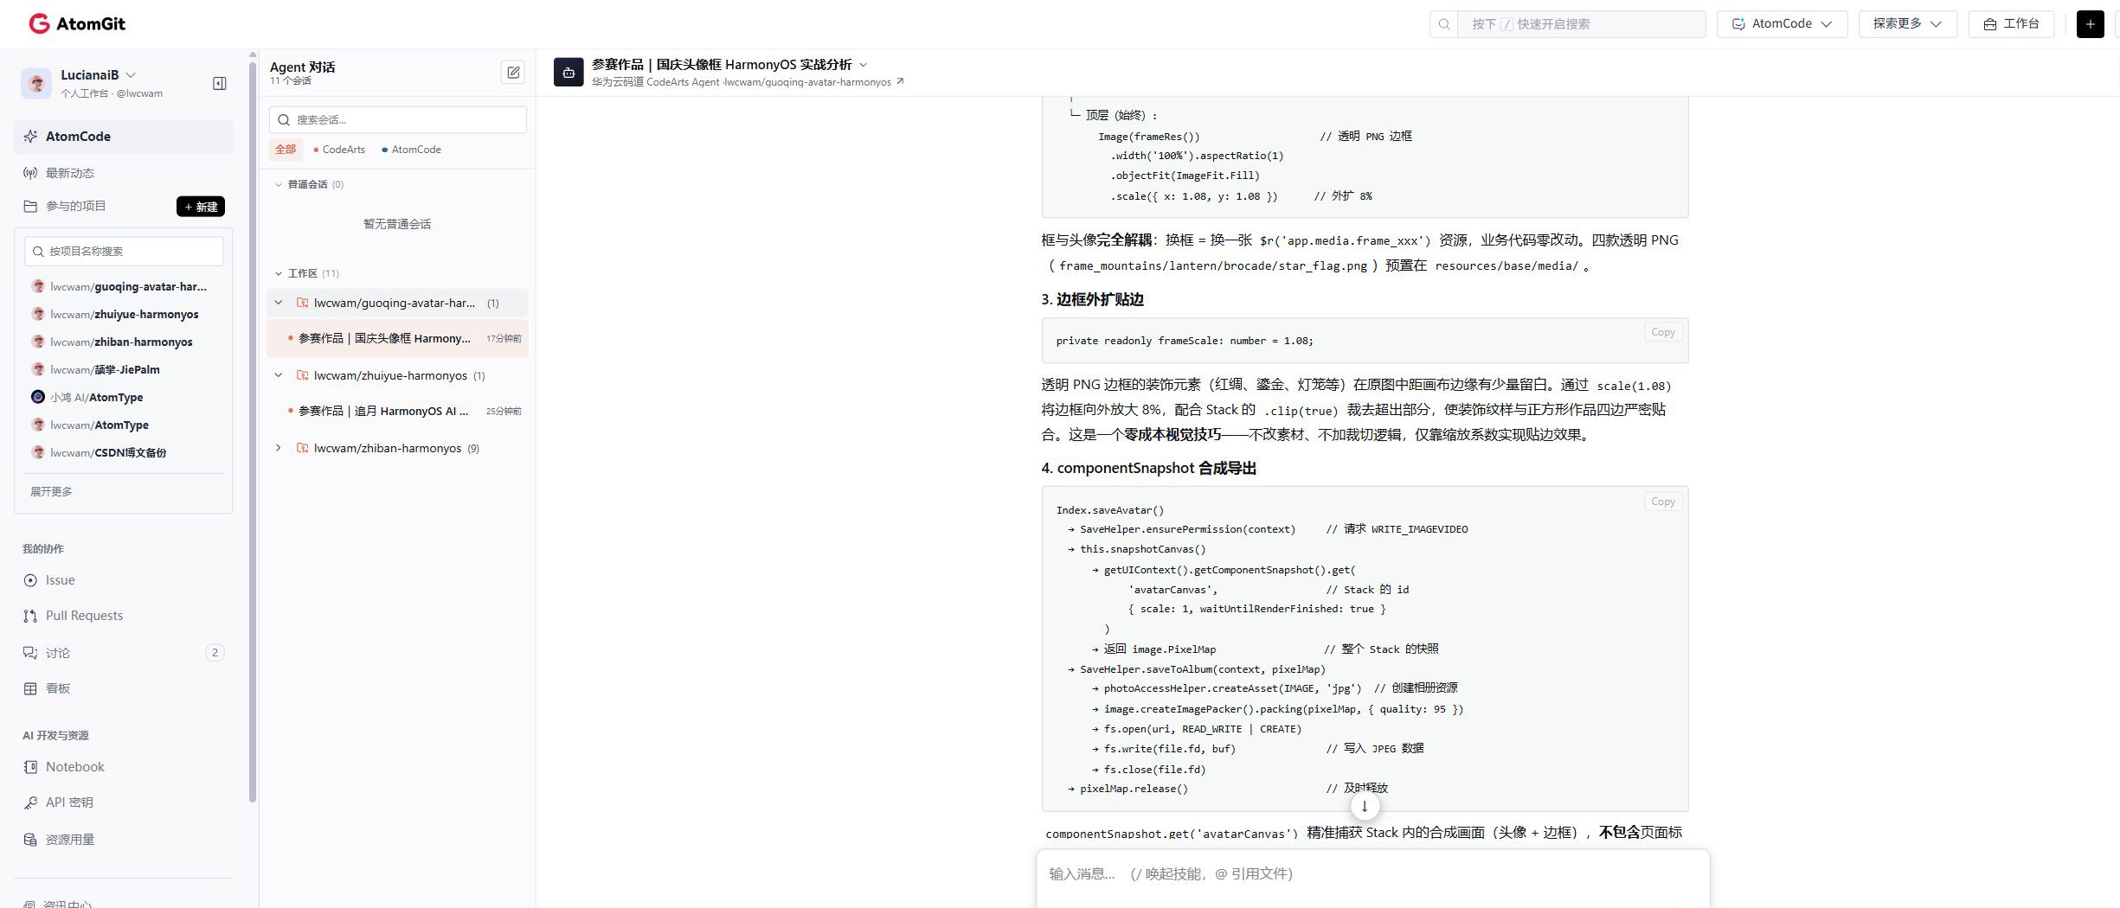The height and width of the screenshot is (908, 2120).
Task: Open conversation title dropdown chevron
Action: pos(863,65)
